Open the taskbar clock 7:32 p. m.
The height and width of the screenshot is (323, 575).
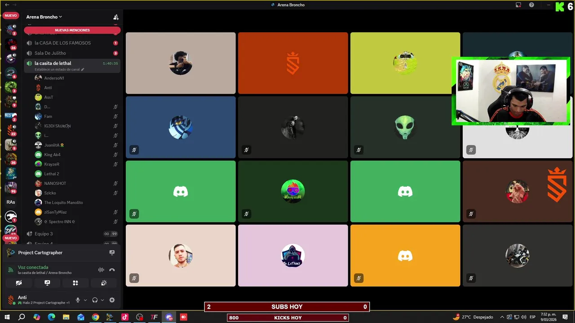tap(547, 317)
